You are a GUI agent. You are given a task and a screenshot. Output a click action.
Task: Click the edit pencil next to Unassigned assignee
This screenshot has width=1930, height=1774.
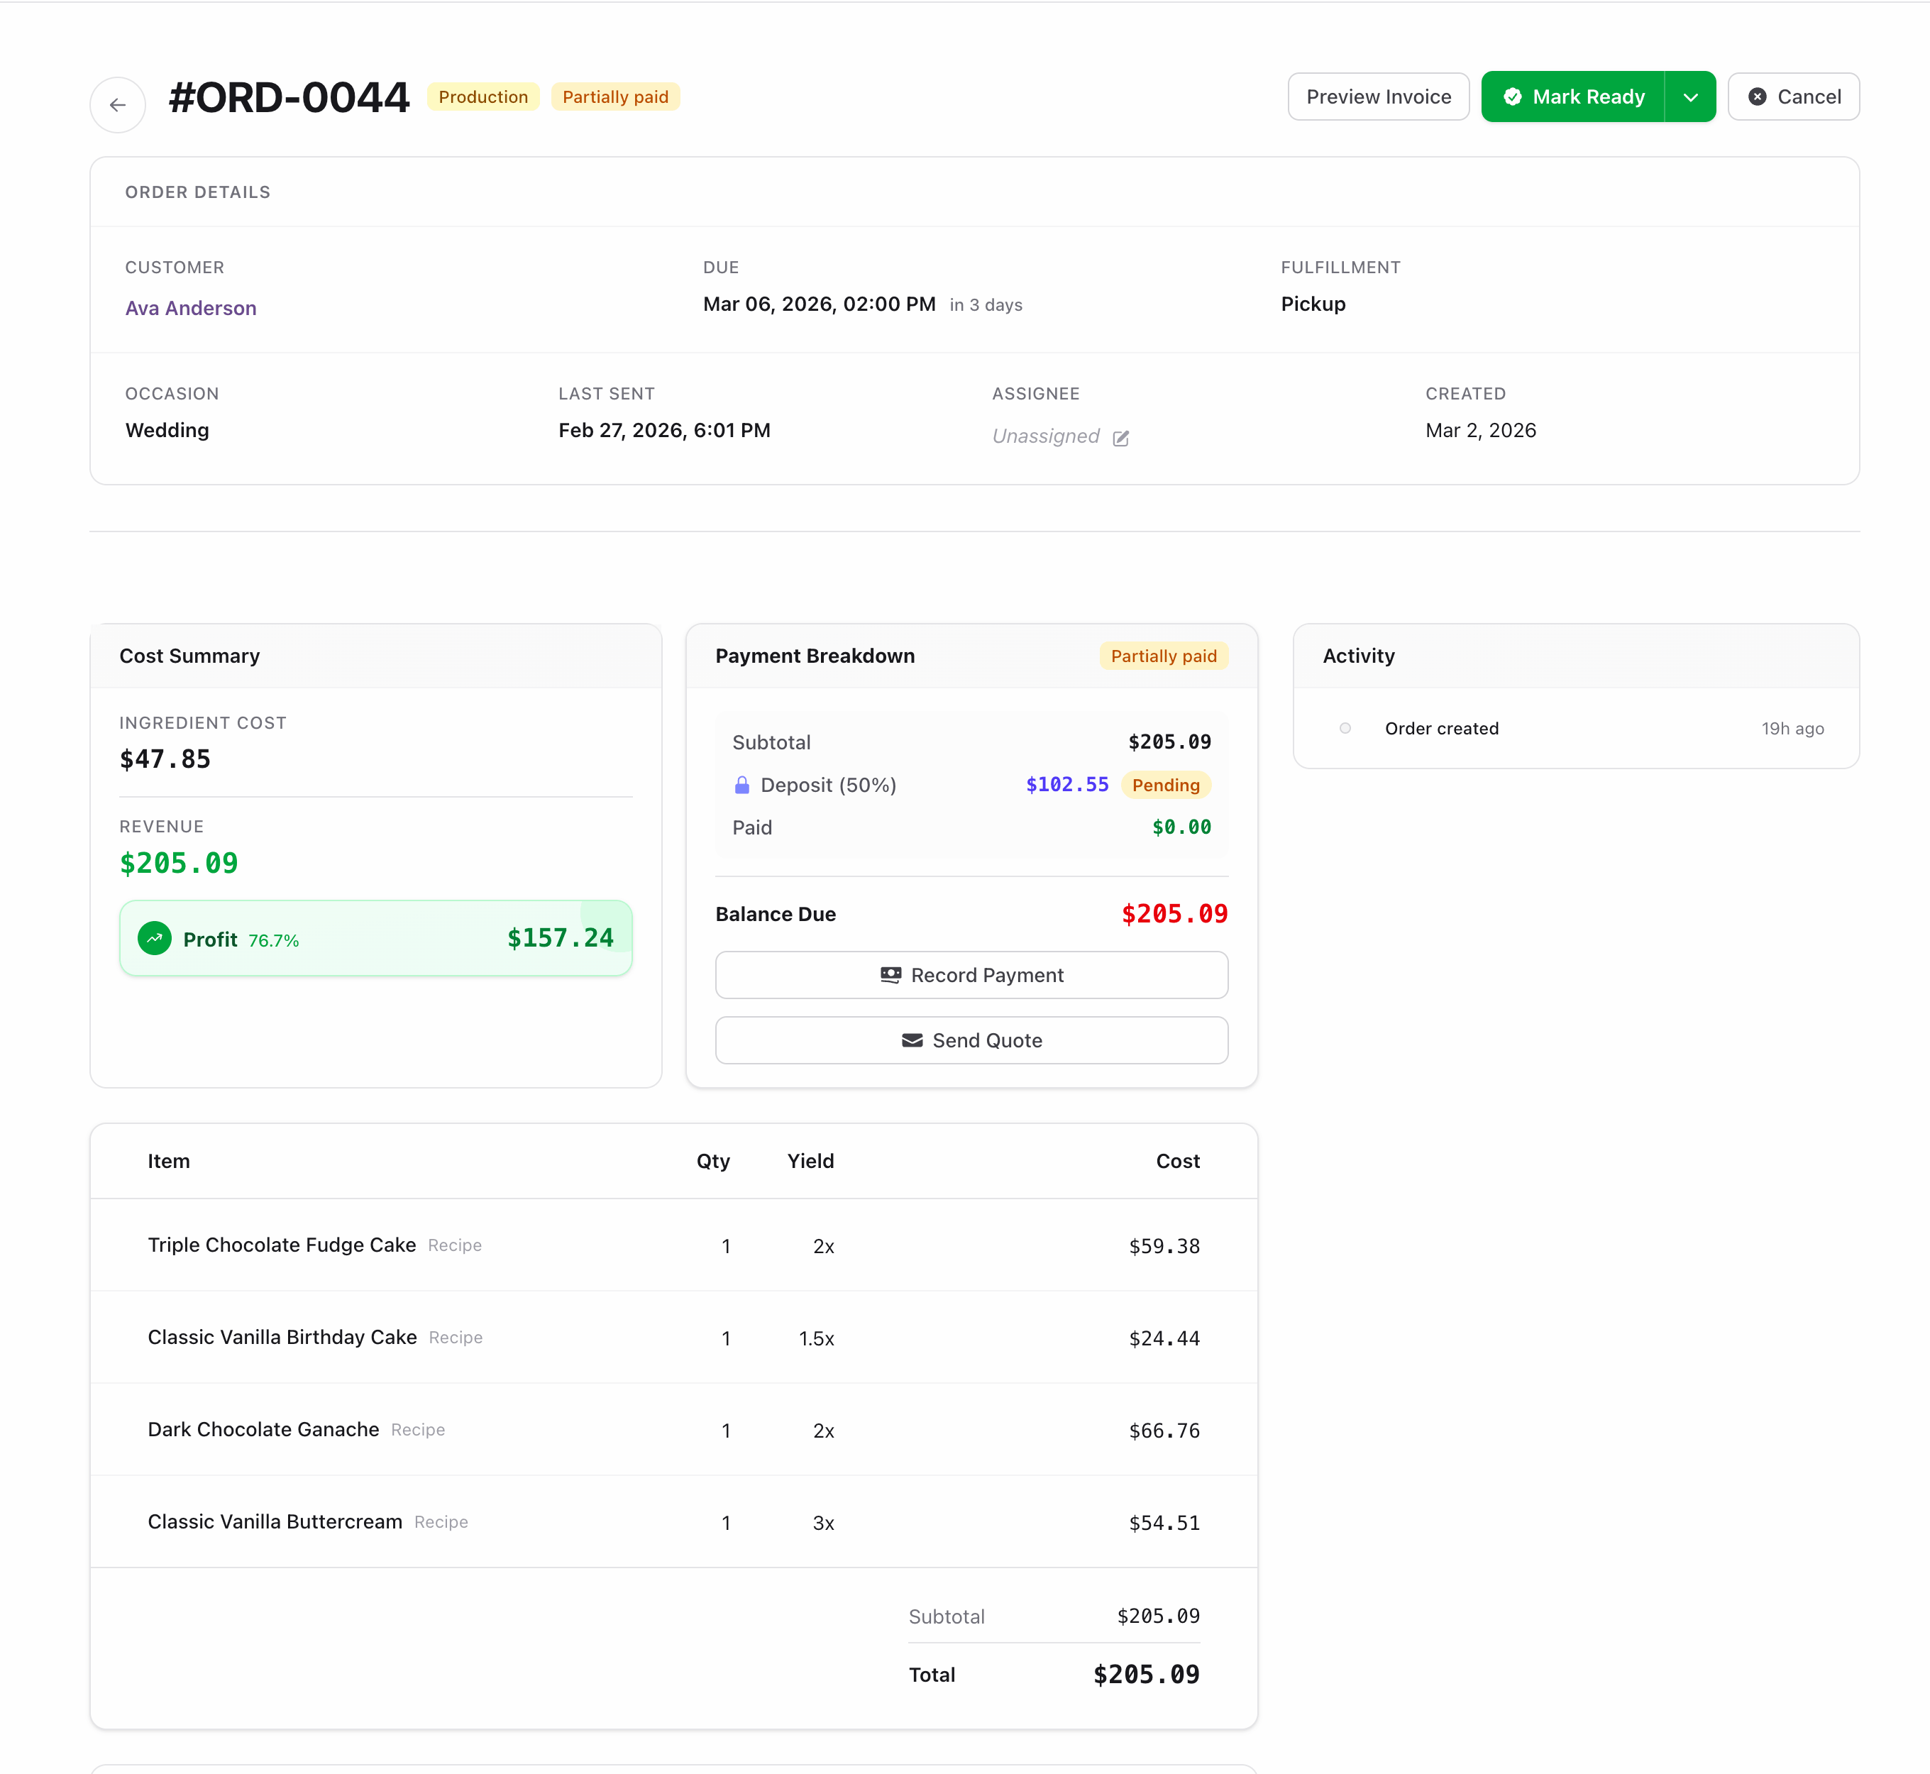pos(1122,438)
